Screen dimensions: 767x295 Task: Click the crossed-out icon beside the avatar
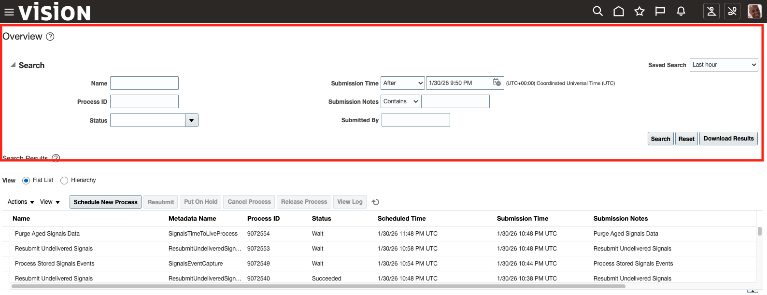click(x=732, y=11)
